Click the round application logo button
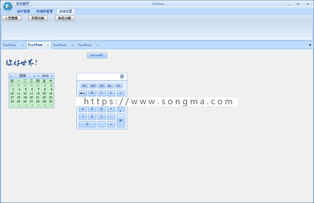Image resolution: width=314 pixels, height=203 pixels. (8, 6)
